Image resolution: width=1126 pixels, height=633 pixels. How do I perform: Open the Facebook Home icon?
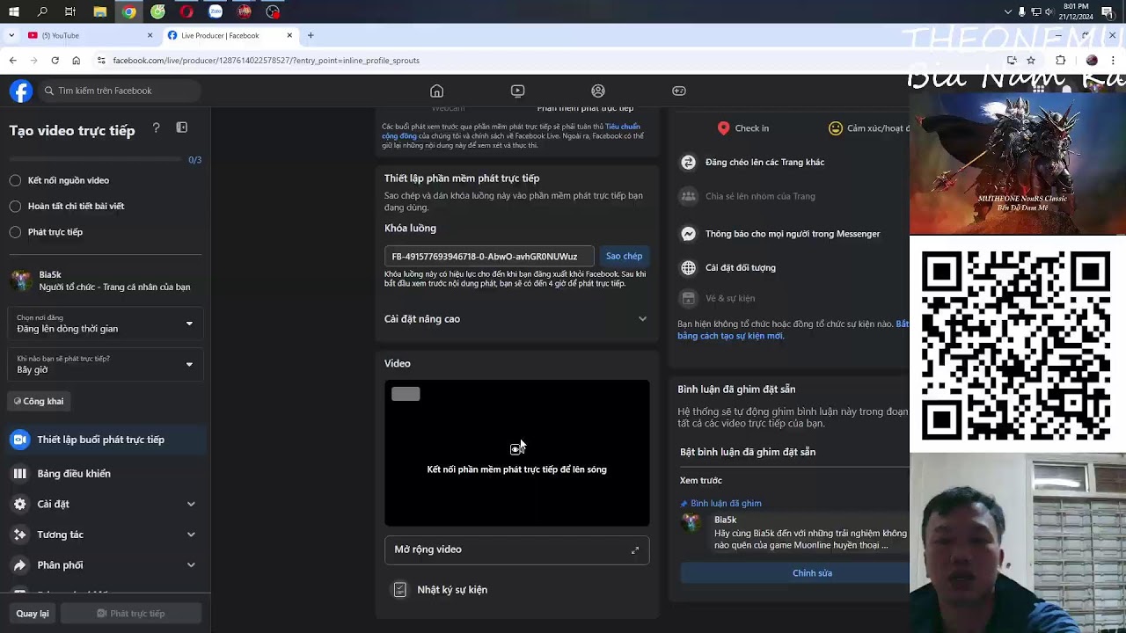click(x=436, y=91)
